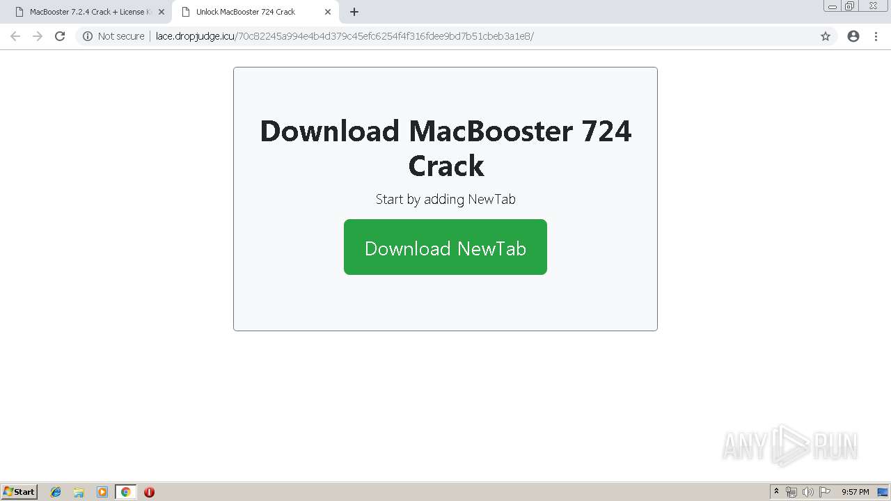
Task: Reload the current page
Action: click(x=60, y=36)
